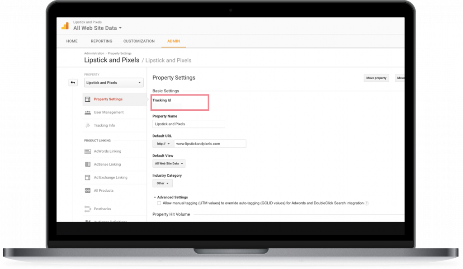Click the .js Tracking Info icon
Viewport: 463px width, 269px height.
coord(88,125)
